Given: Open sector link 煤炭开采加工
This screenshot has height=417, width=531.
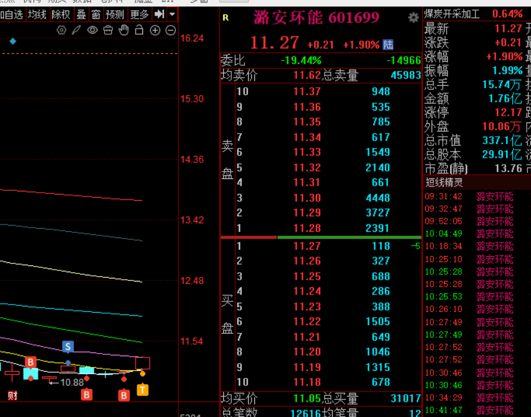Looking at the screenshot, I should click(x=452, y=14).
